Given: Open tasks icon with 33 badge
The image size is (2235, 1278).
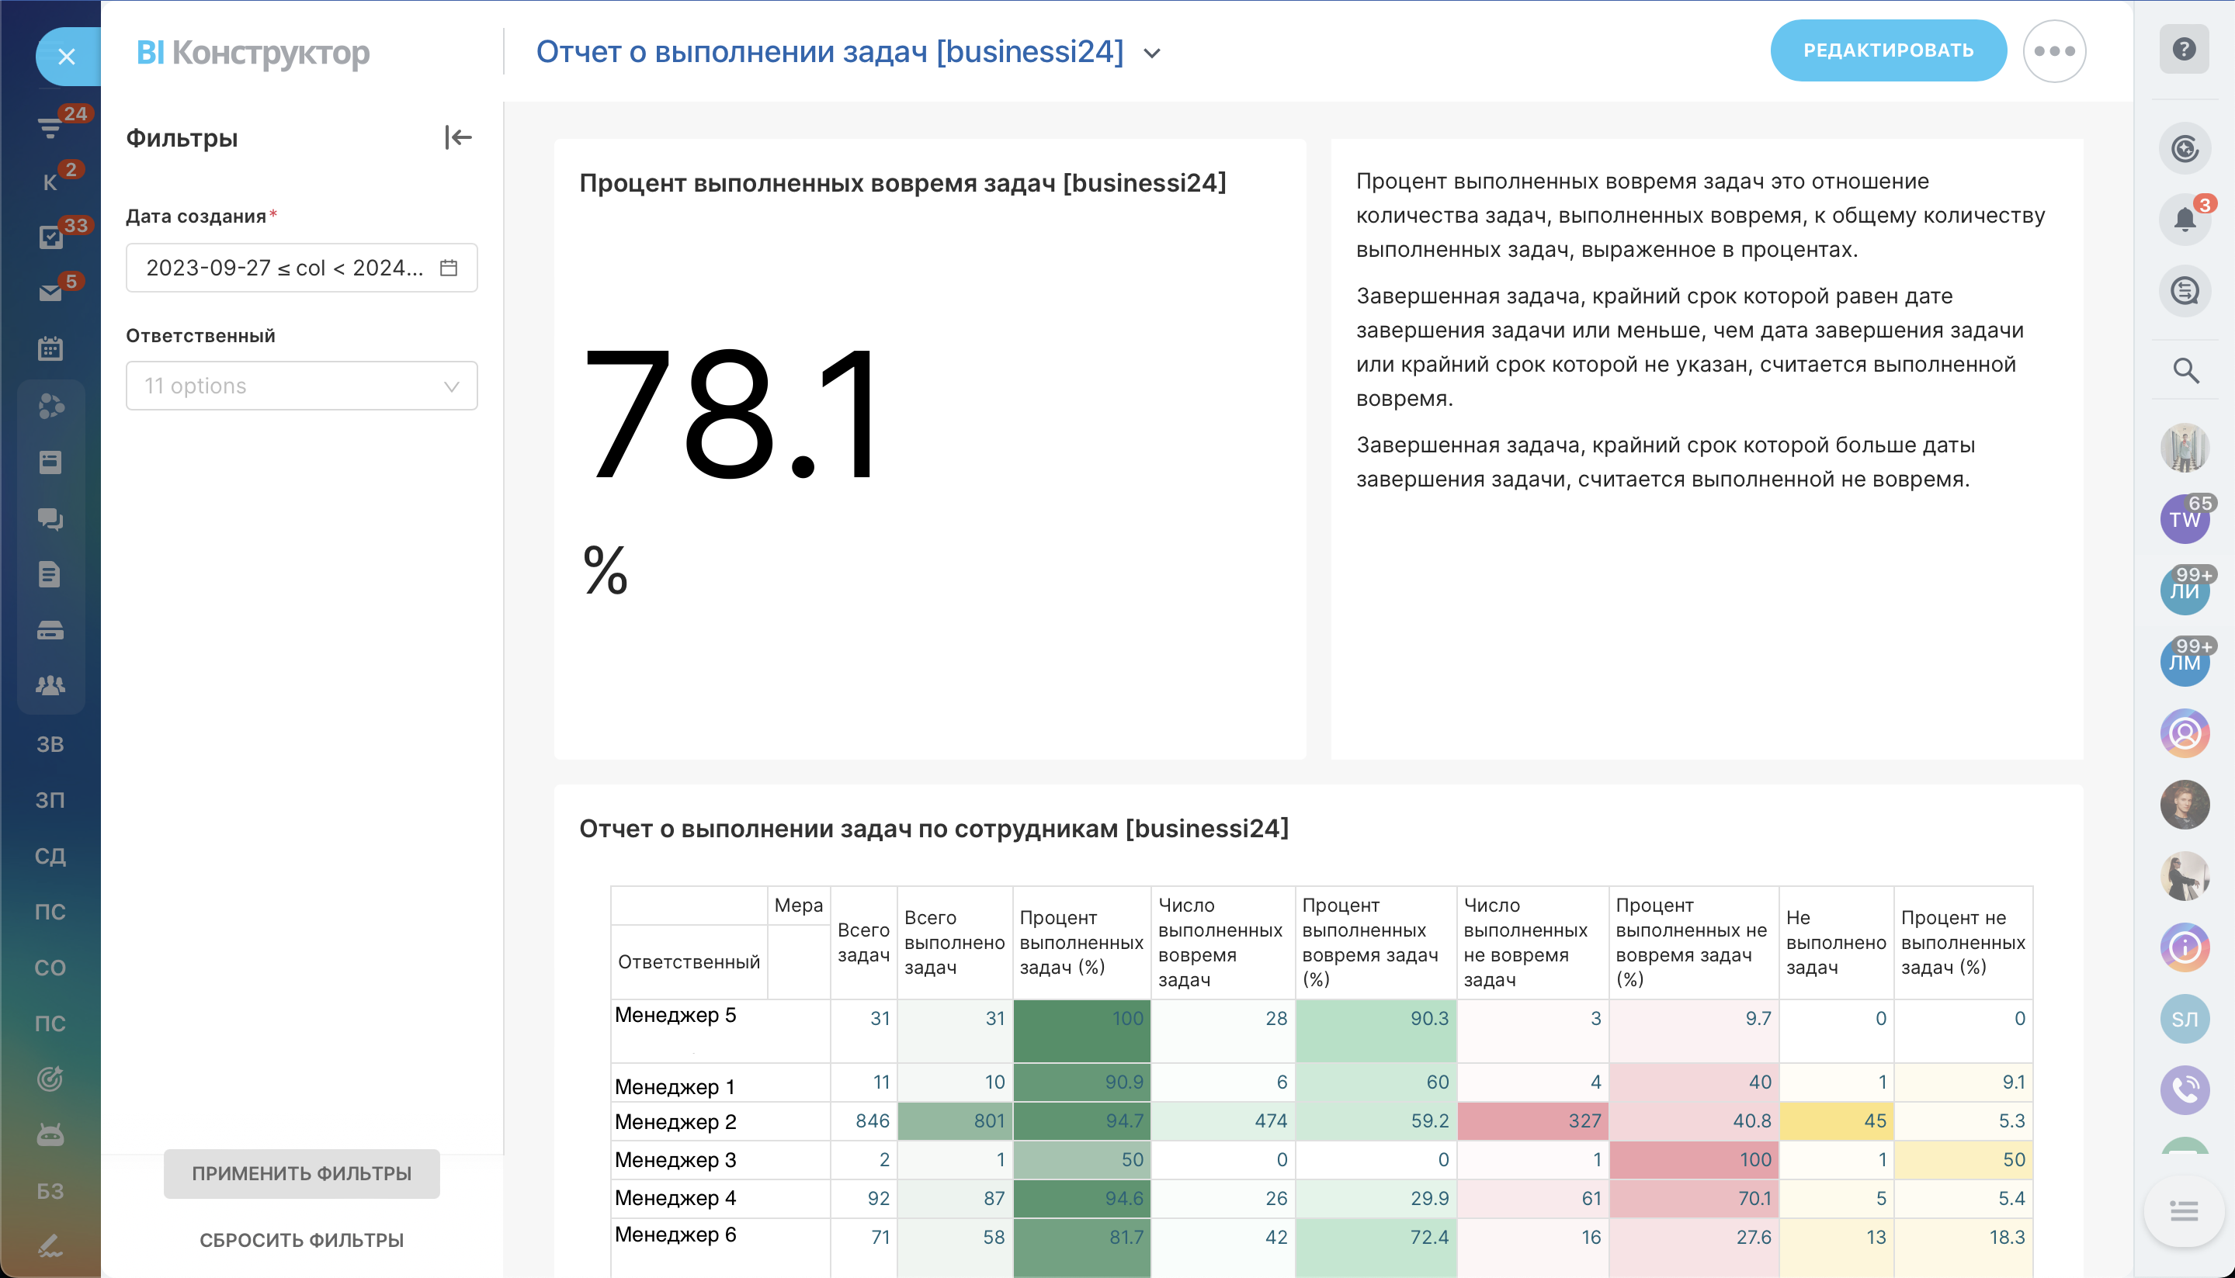Looking at the screenshot, I should (x=51, y=237).
